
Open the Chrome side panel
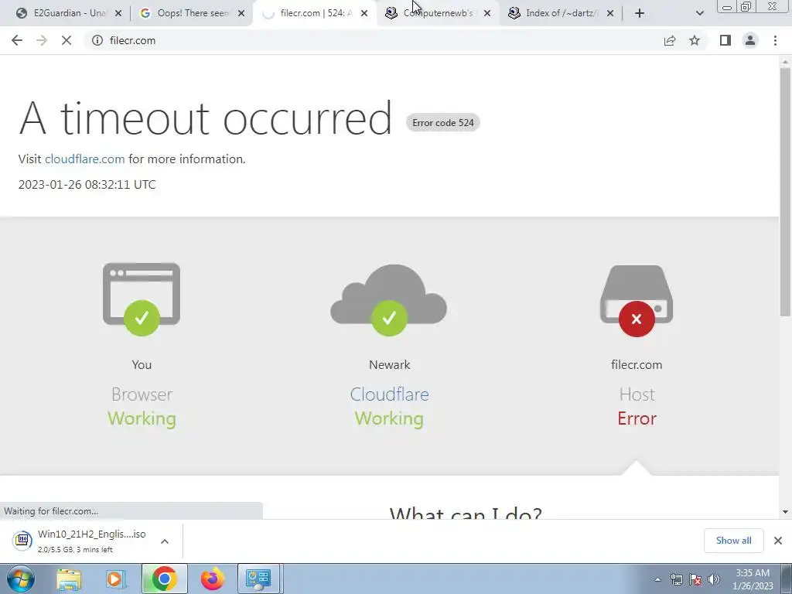click(725, 40)
